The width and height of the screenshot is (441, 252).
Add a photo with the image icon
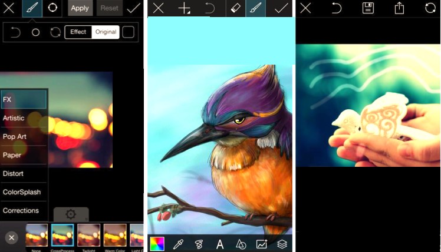(262, 244)
